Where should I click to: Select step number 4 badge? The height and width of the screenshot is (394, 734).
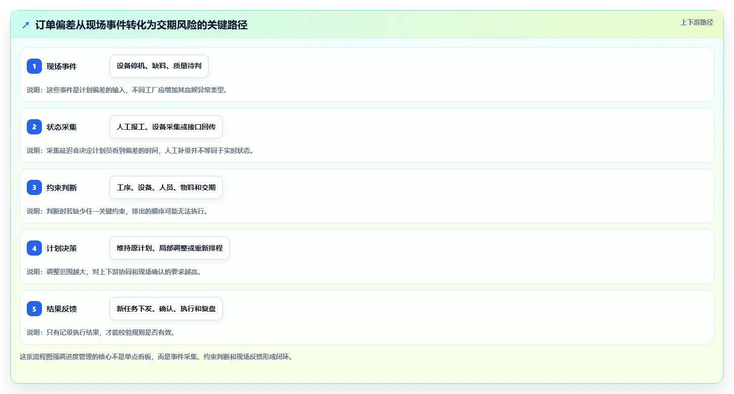[34, 248]
